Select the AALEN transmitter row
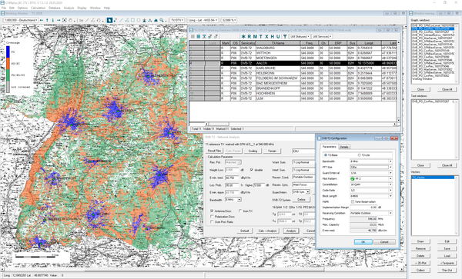462x279 pixels. pos(293,63)
